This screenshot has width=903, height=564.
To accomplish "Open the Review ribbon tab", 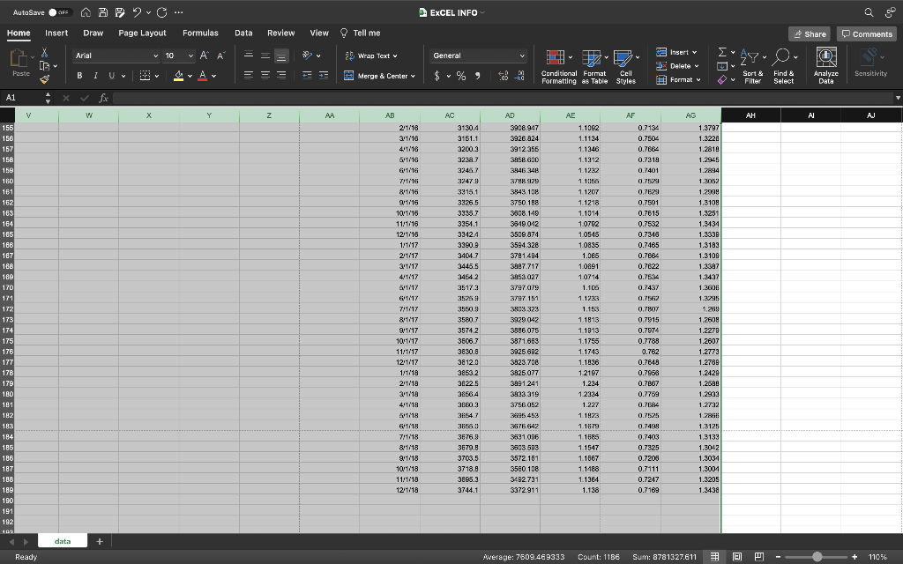I will (280, 32).
